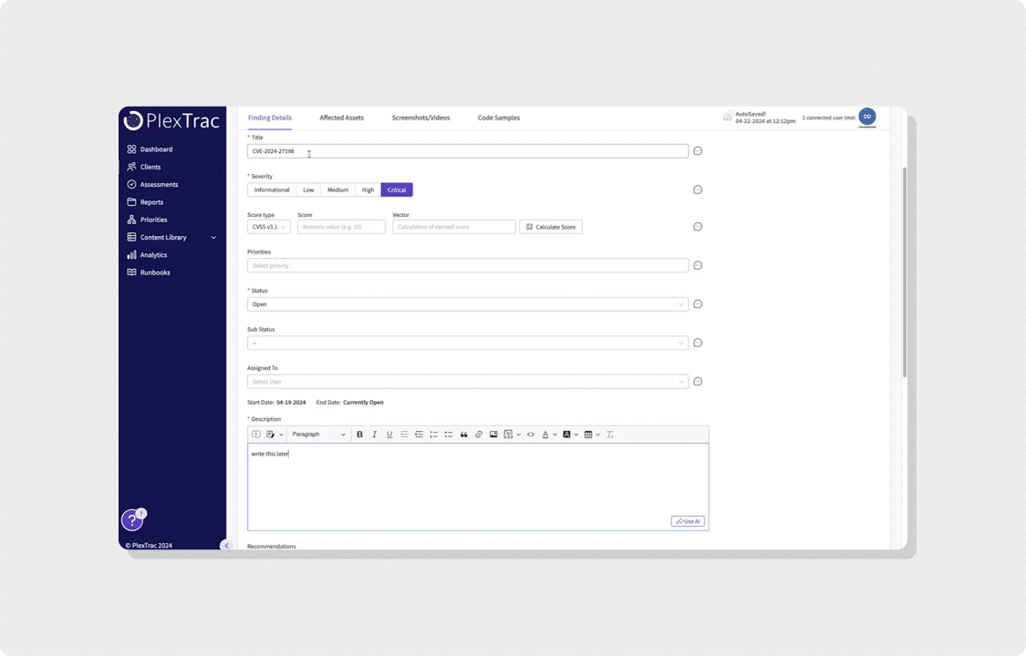Screen dimensions: 1026x656
Task: Toggle italic formatting in Description editor
Action: (x=374, y=435)
